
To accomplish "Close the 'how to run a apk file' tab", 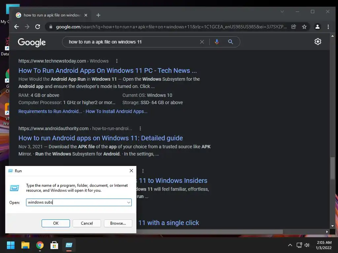I will click(x=86, y=15).
